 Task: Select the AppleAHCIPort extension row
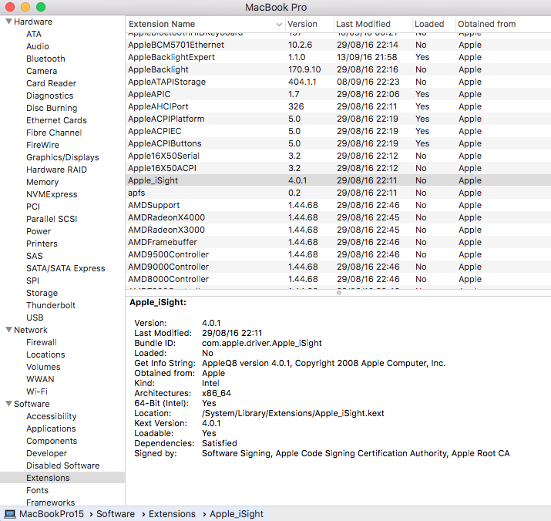pos(338,106)
